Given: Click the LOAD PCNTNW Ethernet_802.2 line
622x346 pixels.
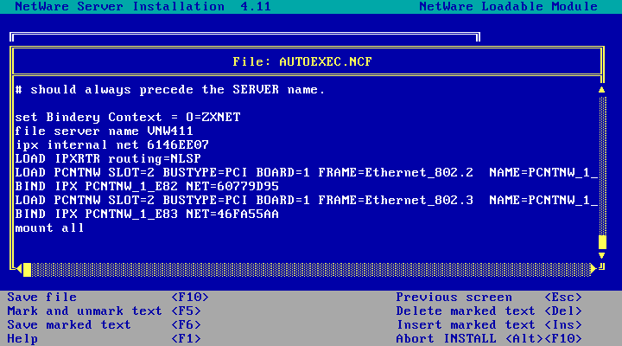Looking at the screenshot, I should [x=306, y=173].
